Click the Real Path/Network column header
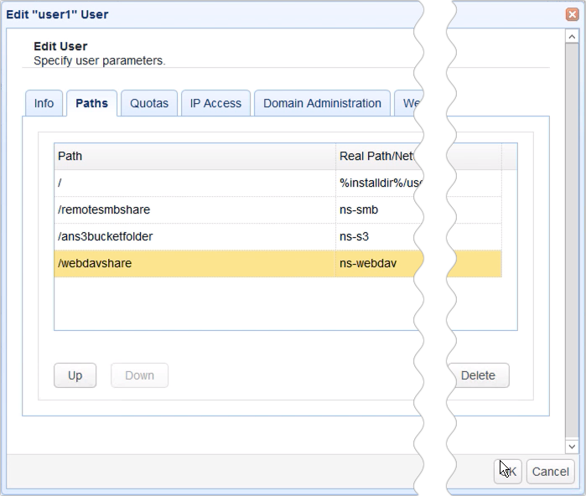 (x=377, y=157)
